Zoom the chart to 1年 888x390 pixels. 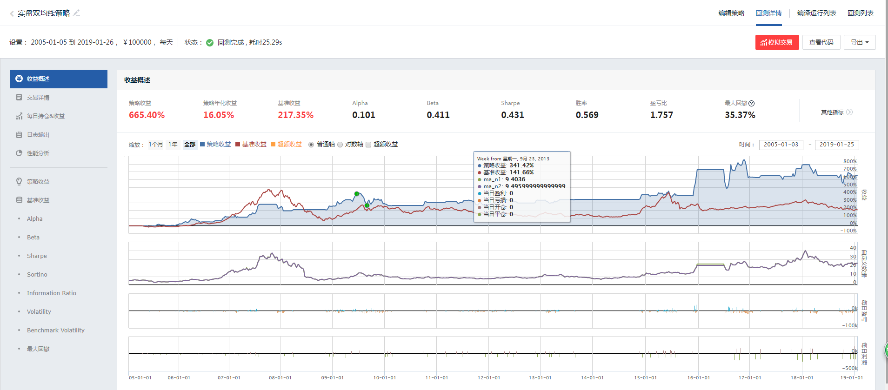point(173,145)
